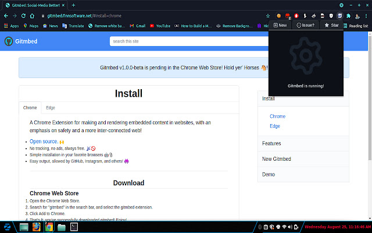Open the browser home page
This screenshot has width=372, height=233.
tap(32, 16)
